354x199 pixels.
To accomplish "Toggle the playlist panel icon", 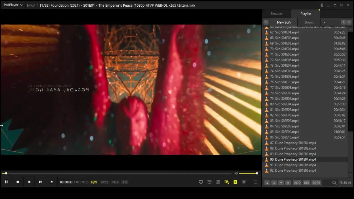I will point(235,182).
